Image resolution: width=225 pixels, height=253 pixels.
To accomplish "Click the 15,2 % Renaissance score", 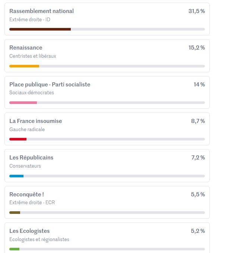I will click(x=196, y=48).
